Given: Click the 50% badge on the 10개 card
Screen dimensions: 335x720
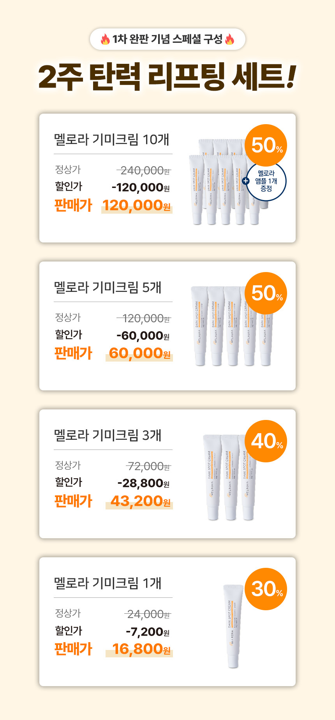Looking at the screenshot, I should click(x=266, y=145).
